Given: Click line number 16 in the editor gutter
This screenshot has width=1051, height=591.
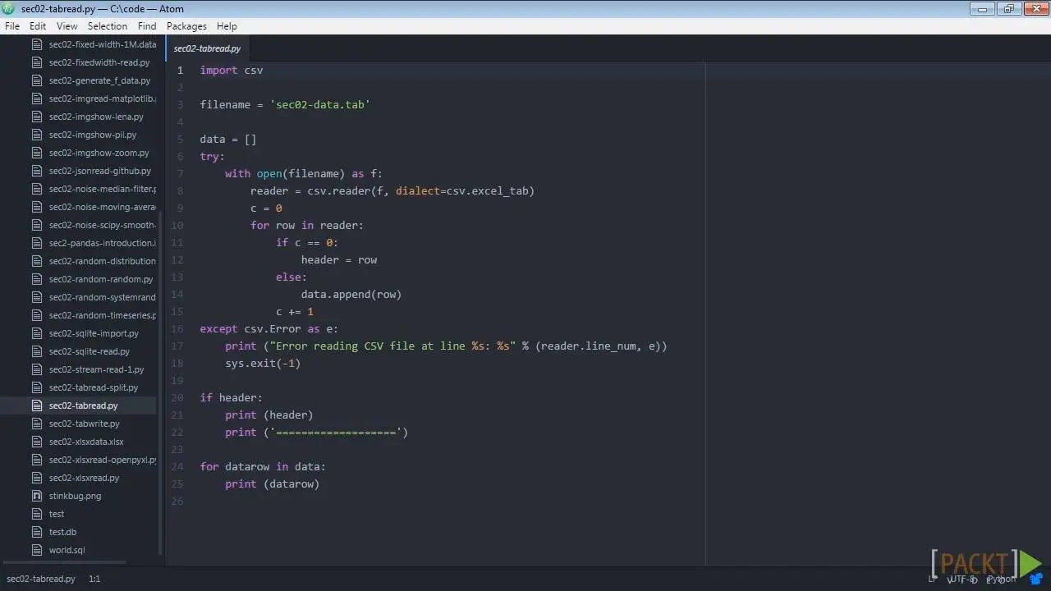Looking at the screenshot, I should click(x=178, y=328).
